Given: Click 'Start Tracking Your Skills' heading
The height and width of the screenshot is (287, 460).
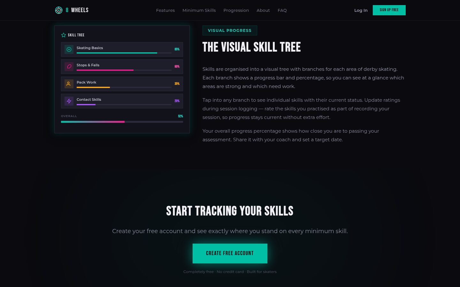Looking at the screenshot, I should point(230,211).
